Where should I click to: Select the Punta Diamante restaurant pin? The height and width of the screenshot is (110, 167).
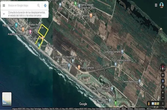point(79,67)
